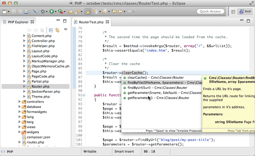255x156 pixels.
Task: Expand the controllers folder
Action: coord(19,101)
